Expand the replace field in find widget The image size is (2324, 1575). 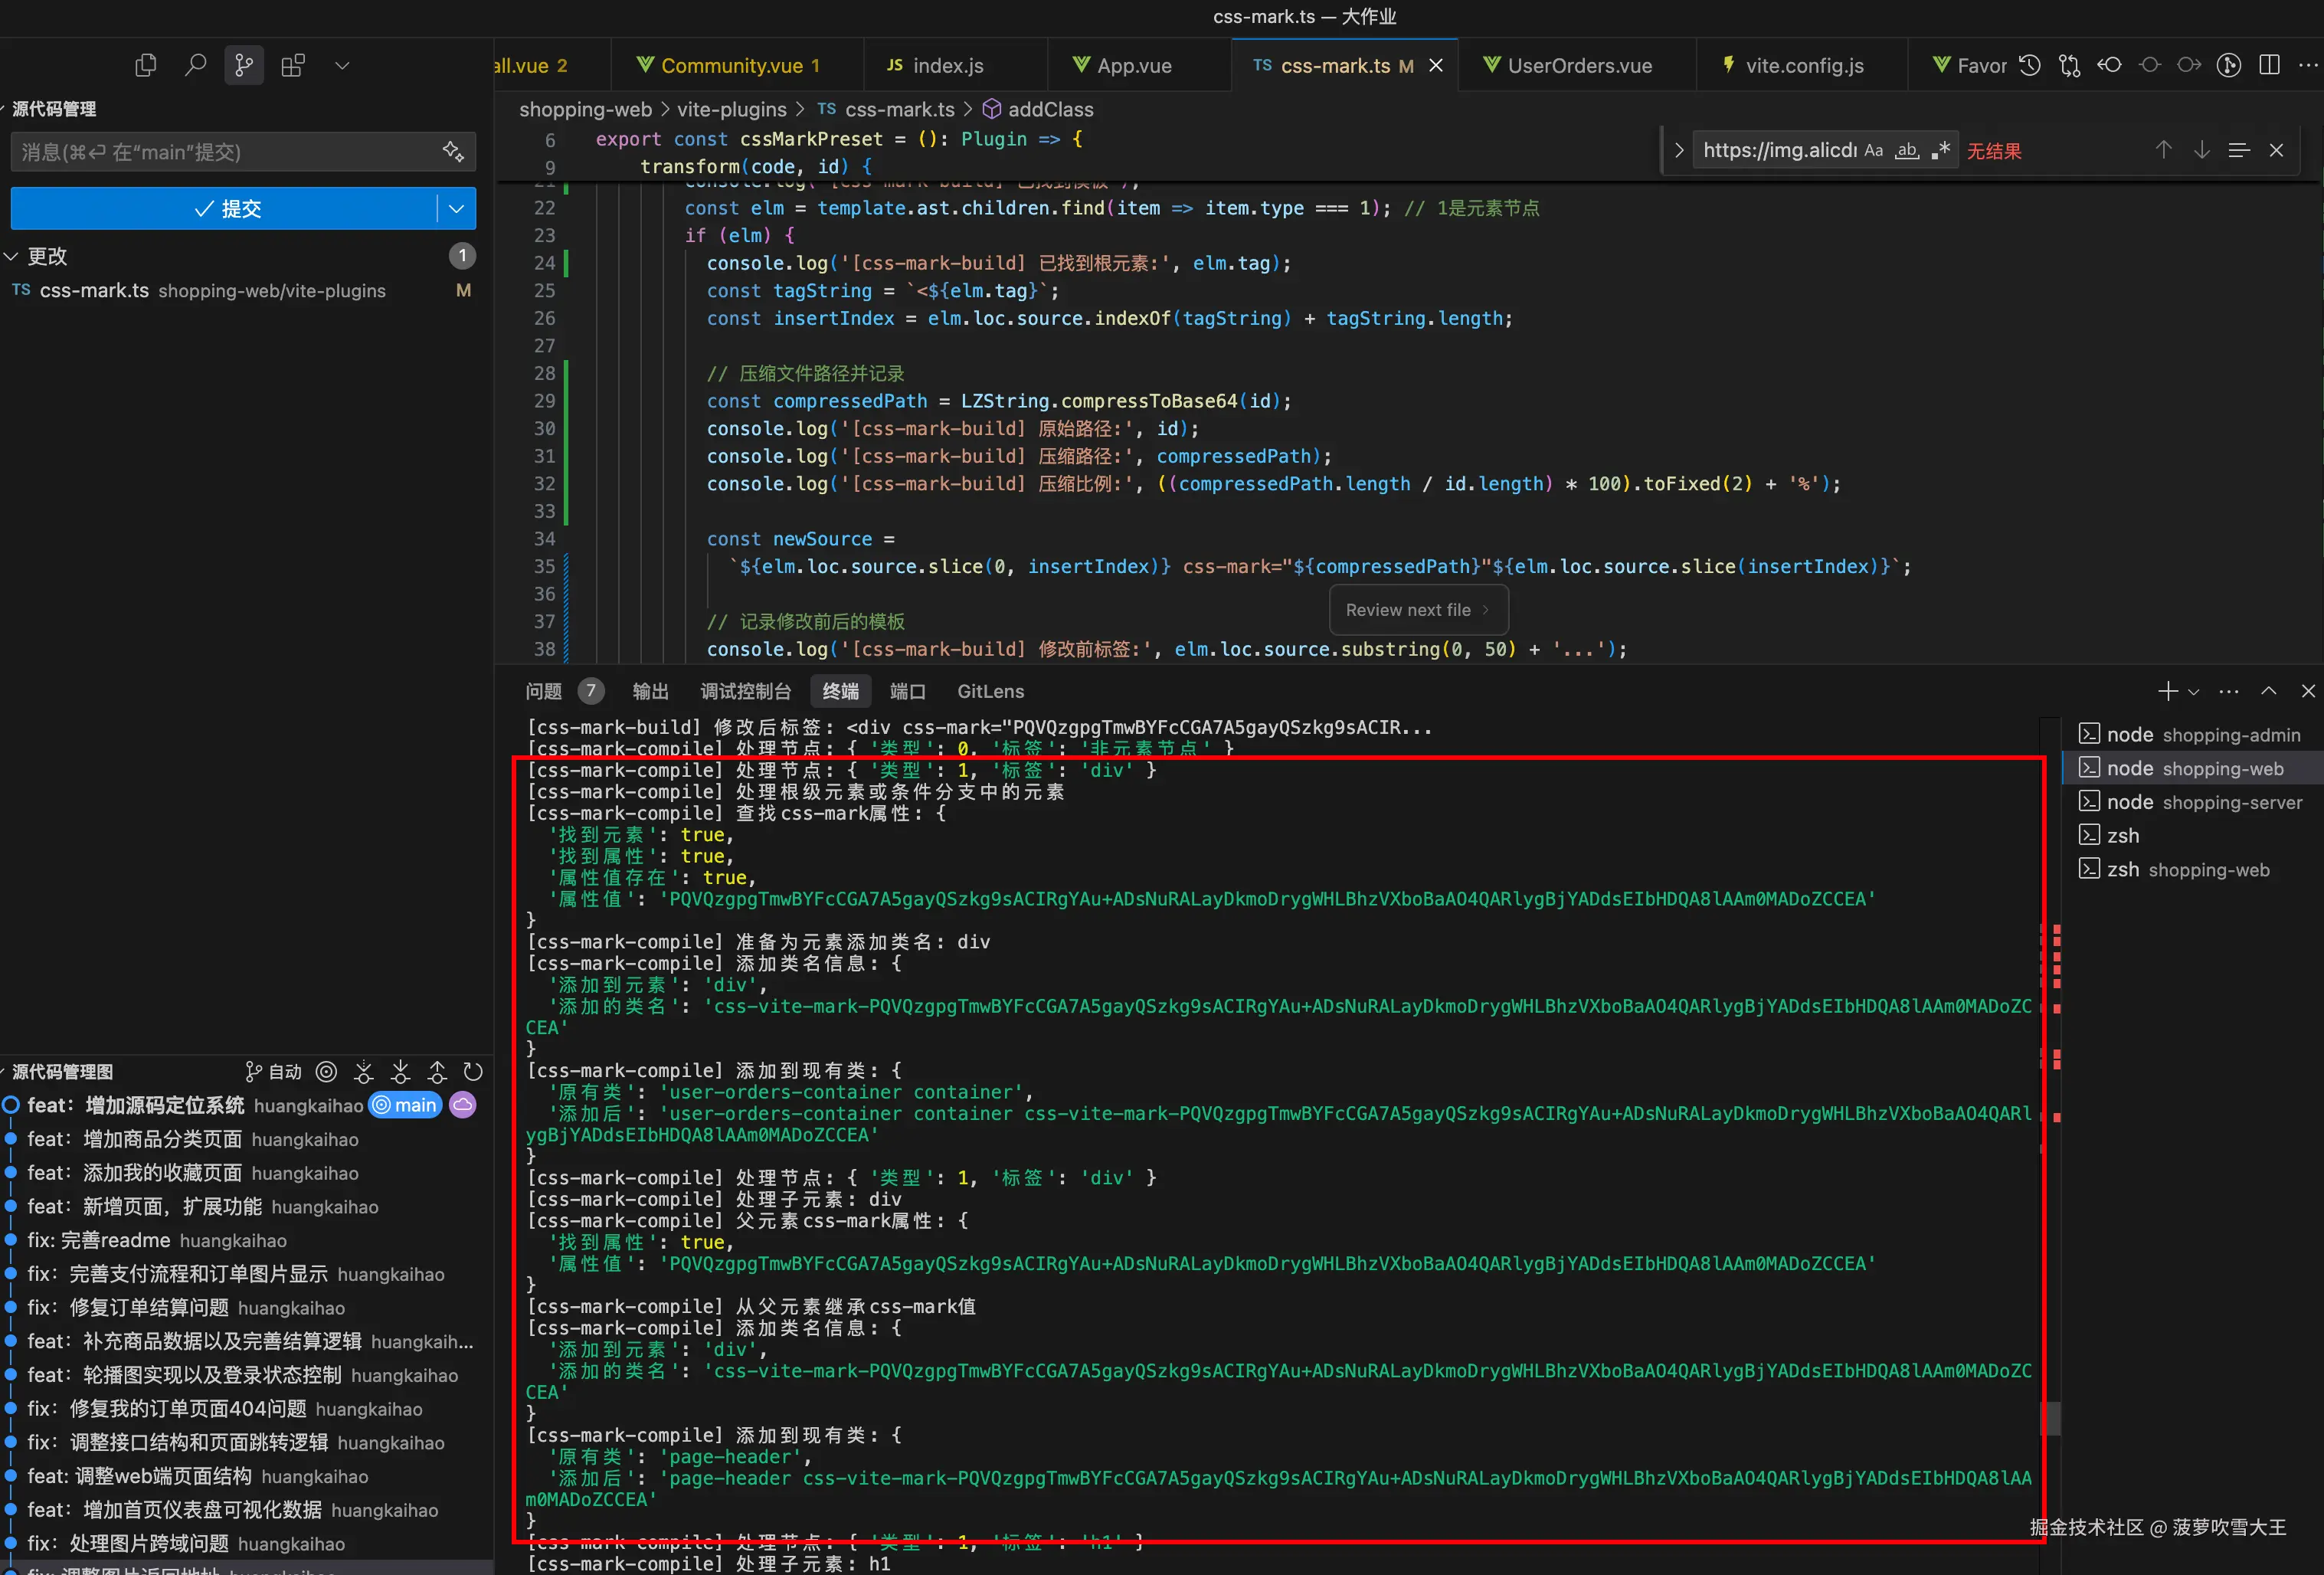click(x=1678, y=150)
